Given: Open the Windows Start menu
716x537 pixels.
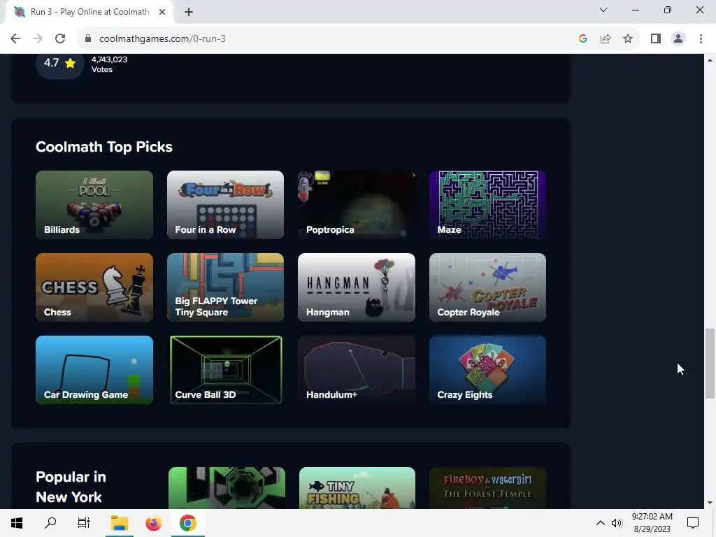Looking at the screenshot, I should point(17,523).
